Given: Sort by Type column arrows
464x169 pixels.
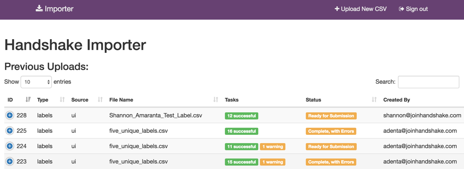Looking at the screenshot, I should point(62,100).
